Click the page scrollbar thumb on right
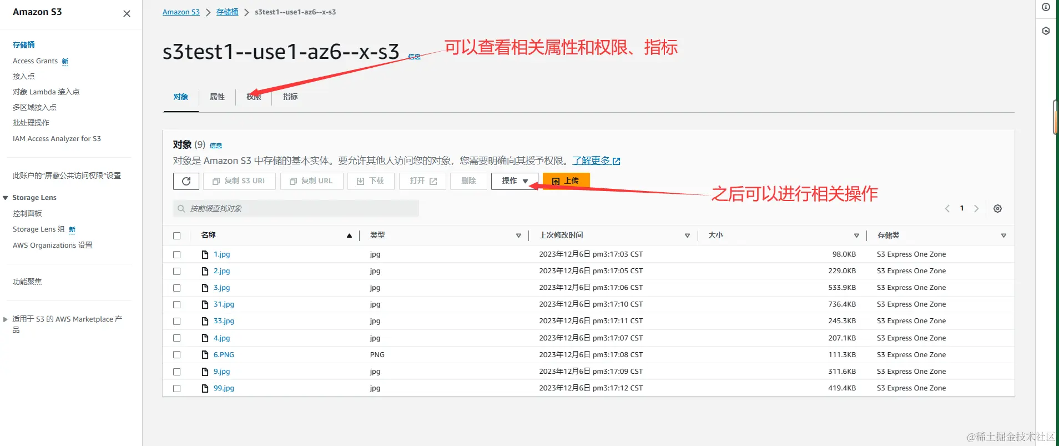Screen dimensions: 1059x446 [x=1055, y=117]
